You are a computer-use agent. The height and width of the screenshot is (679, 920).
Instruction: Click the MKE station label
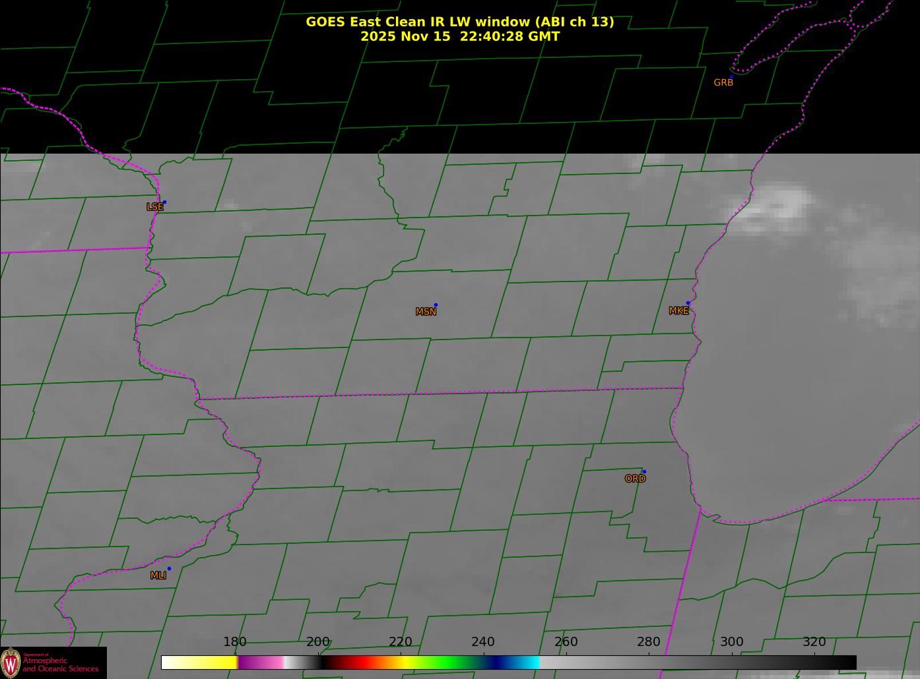678,310
